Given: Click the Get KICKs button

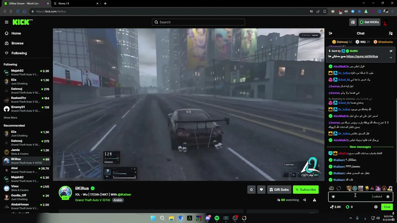Looking at the screenshot, I should pyautogui.click(x=369, y=22).
